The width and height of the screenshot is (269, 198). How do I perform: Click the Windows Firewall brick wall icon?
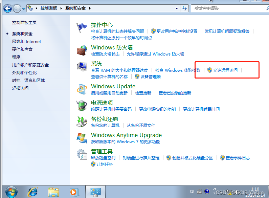point(82,50)
